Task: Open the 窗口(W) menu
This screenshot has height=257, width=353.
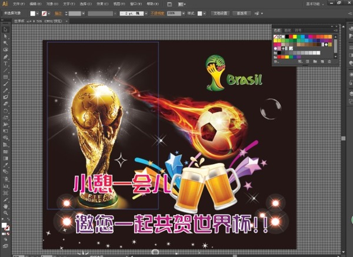Action: coord(136,4)
